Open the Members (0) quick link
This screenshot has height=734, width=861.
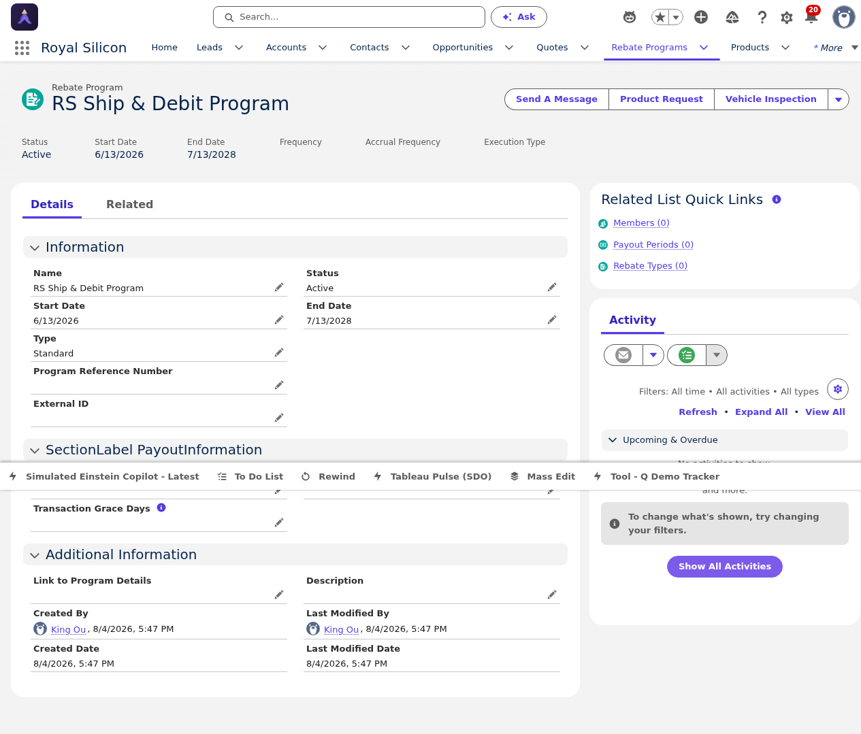pos(641,223)
